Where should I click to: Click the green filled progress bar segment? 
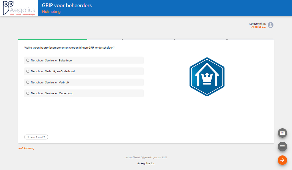coord(53,39)
